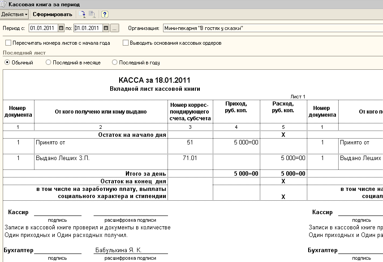
Task: Click the left Бухгалтер label
Action: (x=18, y=250)
